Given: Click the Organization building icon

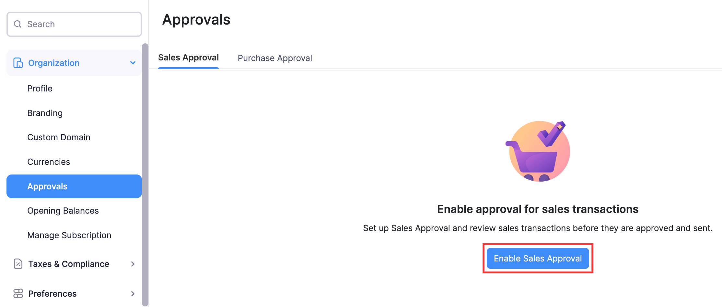Looking at the screenshot, I should coord(18,62).
